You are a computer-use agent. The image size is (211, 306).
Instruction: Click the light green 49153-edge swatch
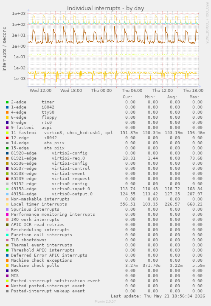[7, 189]
